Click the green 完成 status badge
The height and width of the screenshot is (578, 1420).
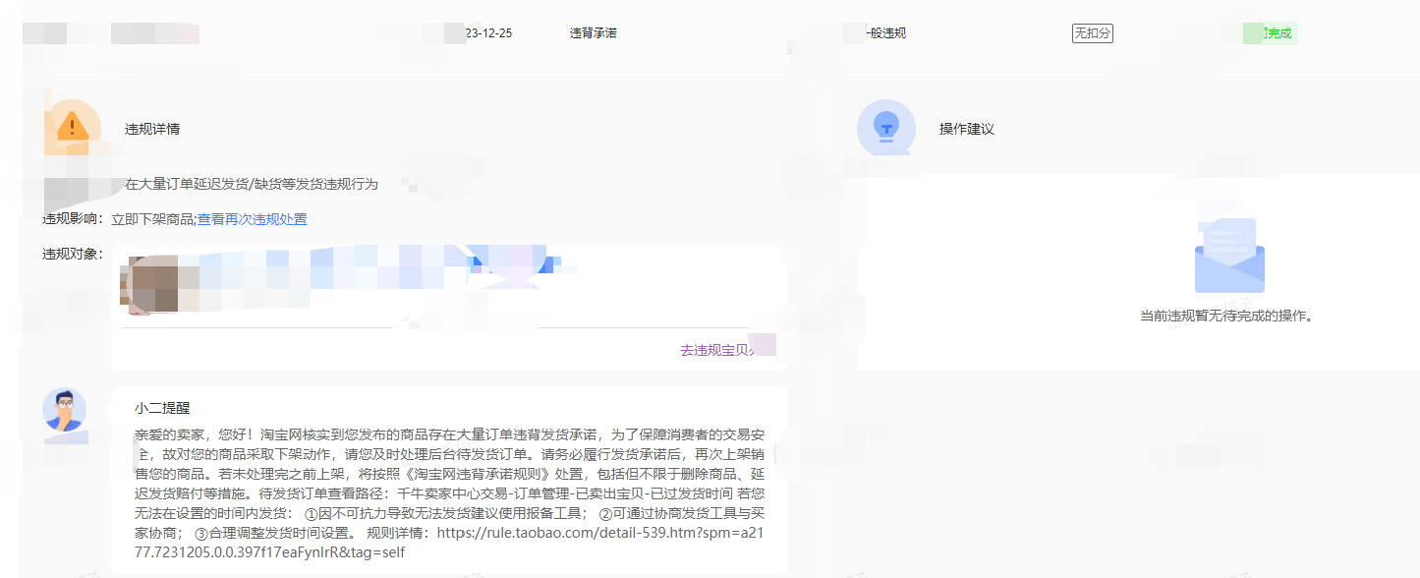(x=1270, y=32)
